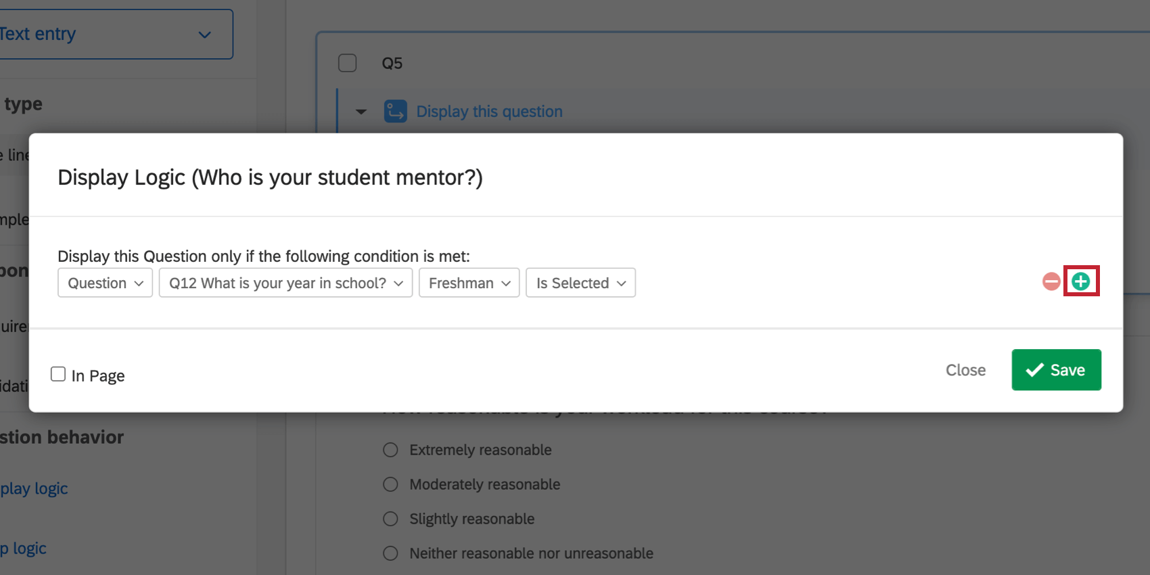Open the Is Selected operator dropdown

point(580,283)
